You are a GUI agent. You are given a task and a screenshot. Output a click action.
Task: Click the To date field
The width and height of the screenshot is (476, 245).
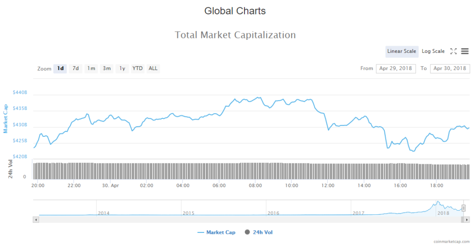tap(450, 69)
